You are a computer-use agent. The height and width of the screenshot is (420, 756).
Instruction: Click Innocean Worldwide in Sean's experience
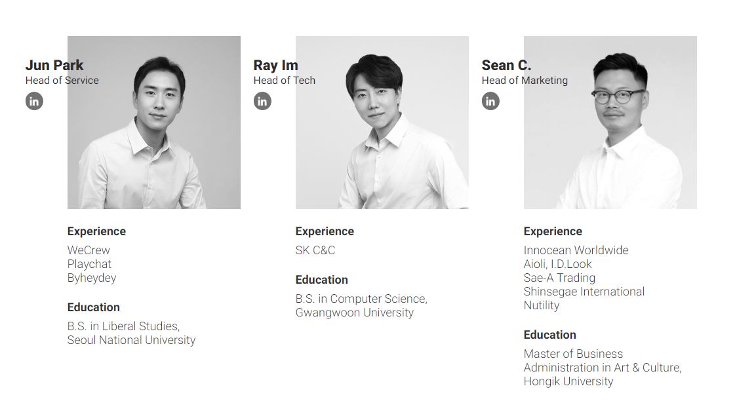[x=576, y=250]
